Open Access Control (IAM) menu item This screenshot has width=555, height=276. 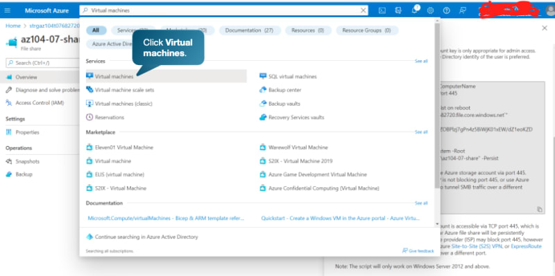point(40,102)
